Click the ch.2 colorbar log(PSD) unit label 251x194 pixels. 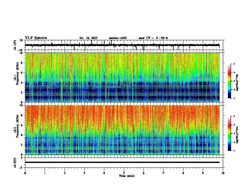click(x=237, y=135)
